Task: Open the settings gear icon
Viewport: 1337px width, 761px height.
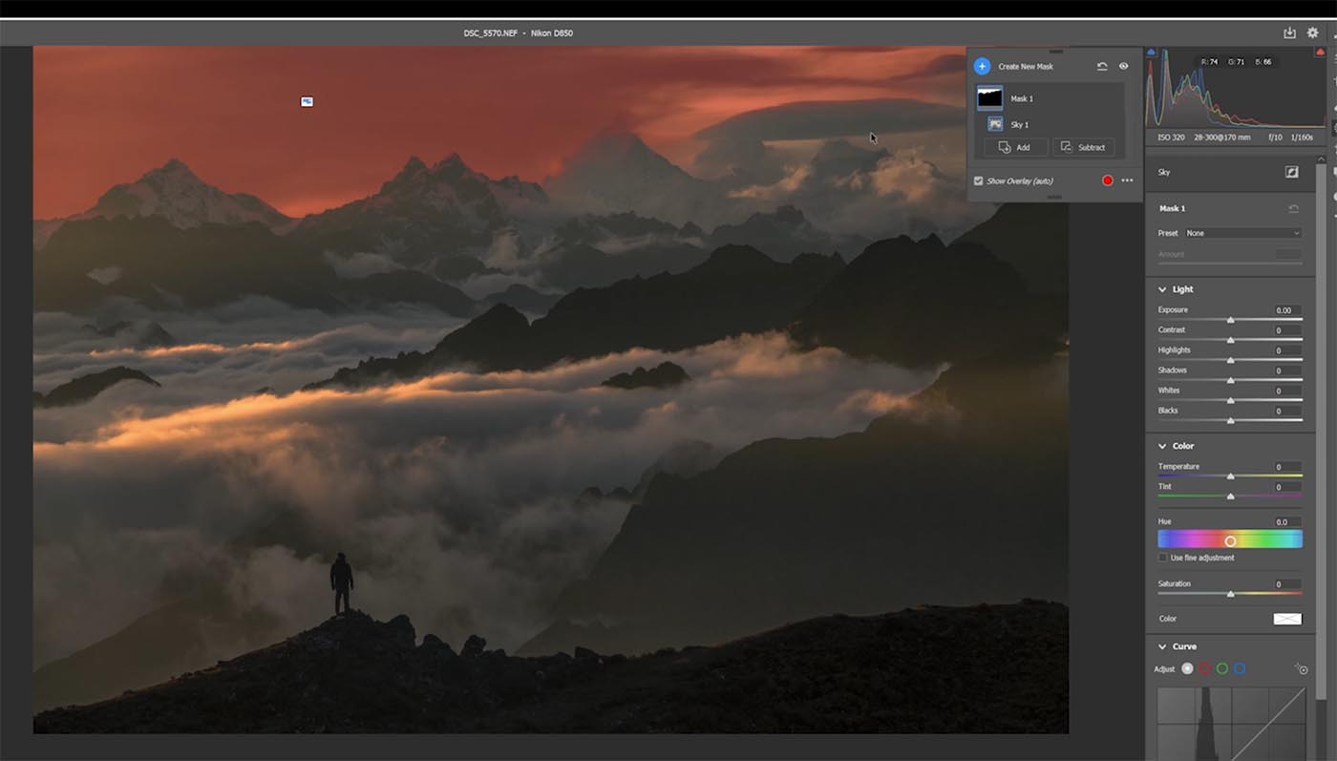Action: pyautogui.click(x=1312, y=33)
